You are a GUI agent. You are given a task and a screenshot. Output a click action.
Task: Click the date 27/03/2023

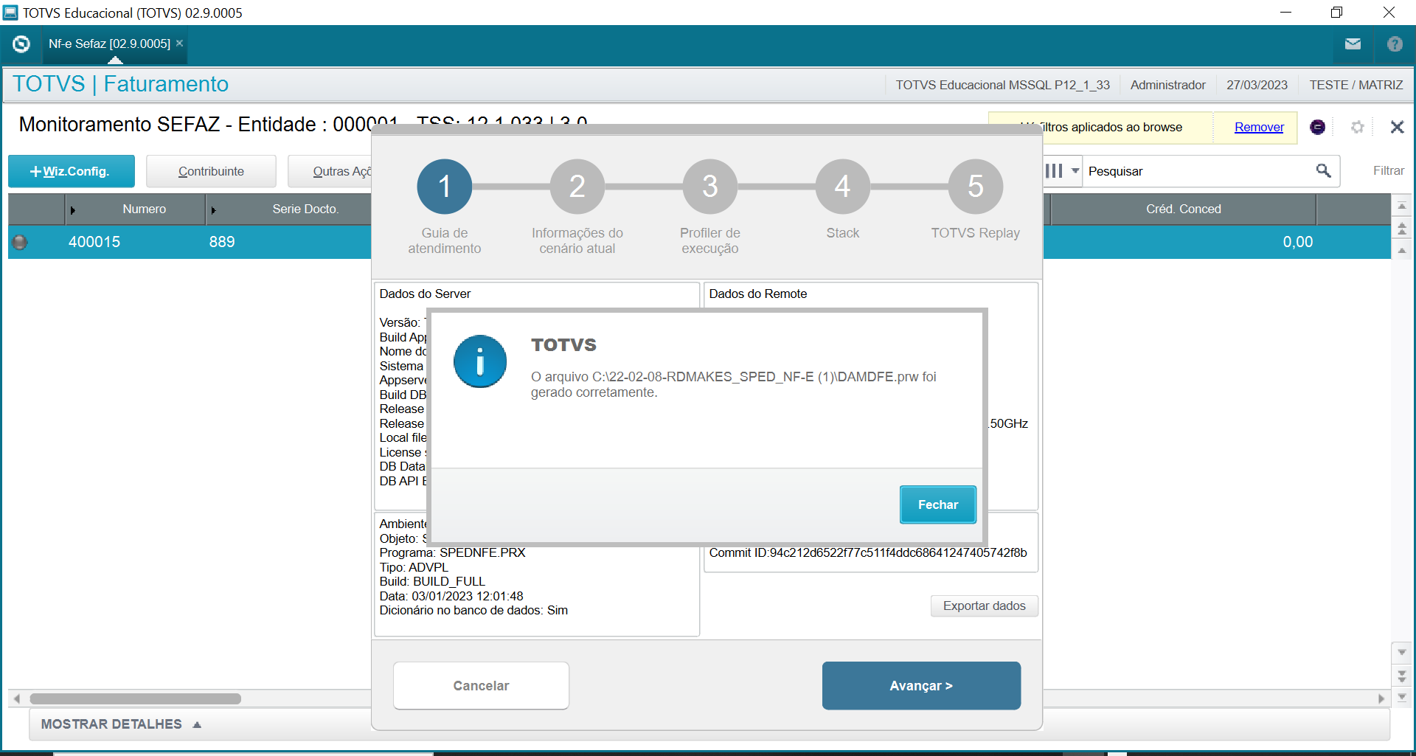[x=1257, y=86]
